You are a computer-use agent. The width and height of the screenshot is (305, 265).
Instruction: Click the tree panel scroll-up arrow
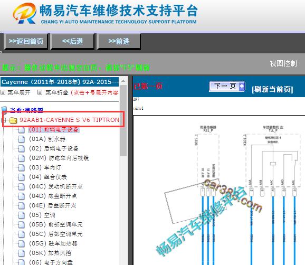tap(123, 81)
